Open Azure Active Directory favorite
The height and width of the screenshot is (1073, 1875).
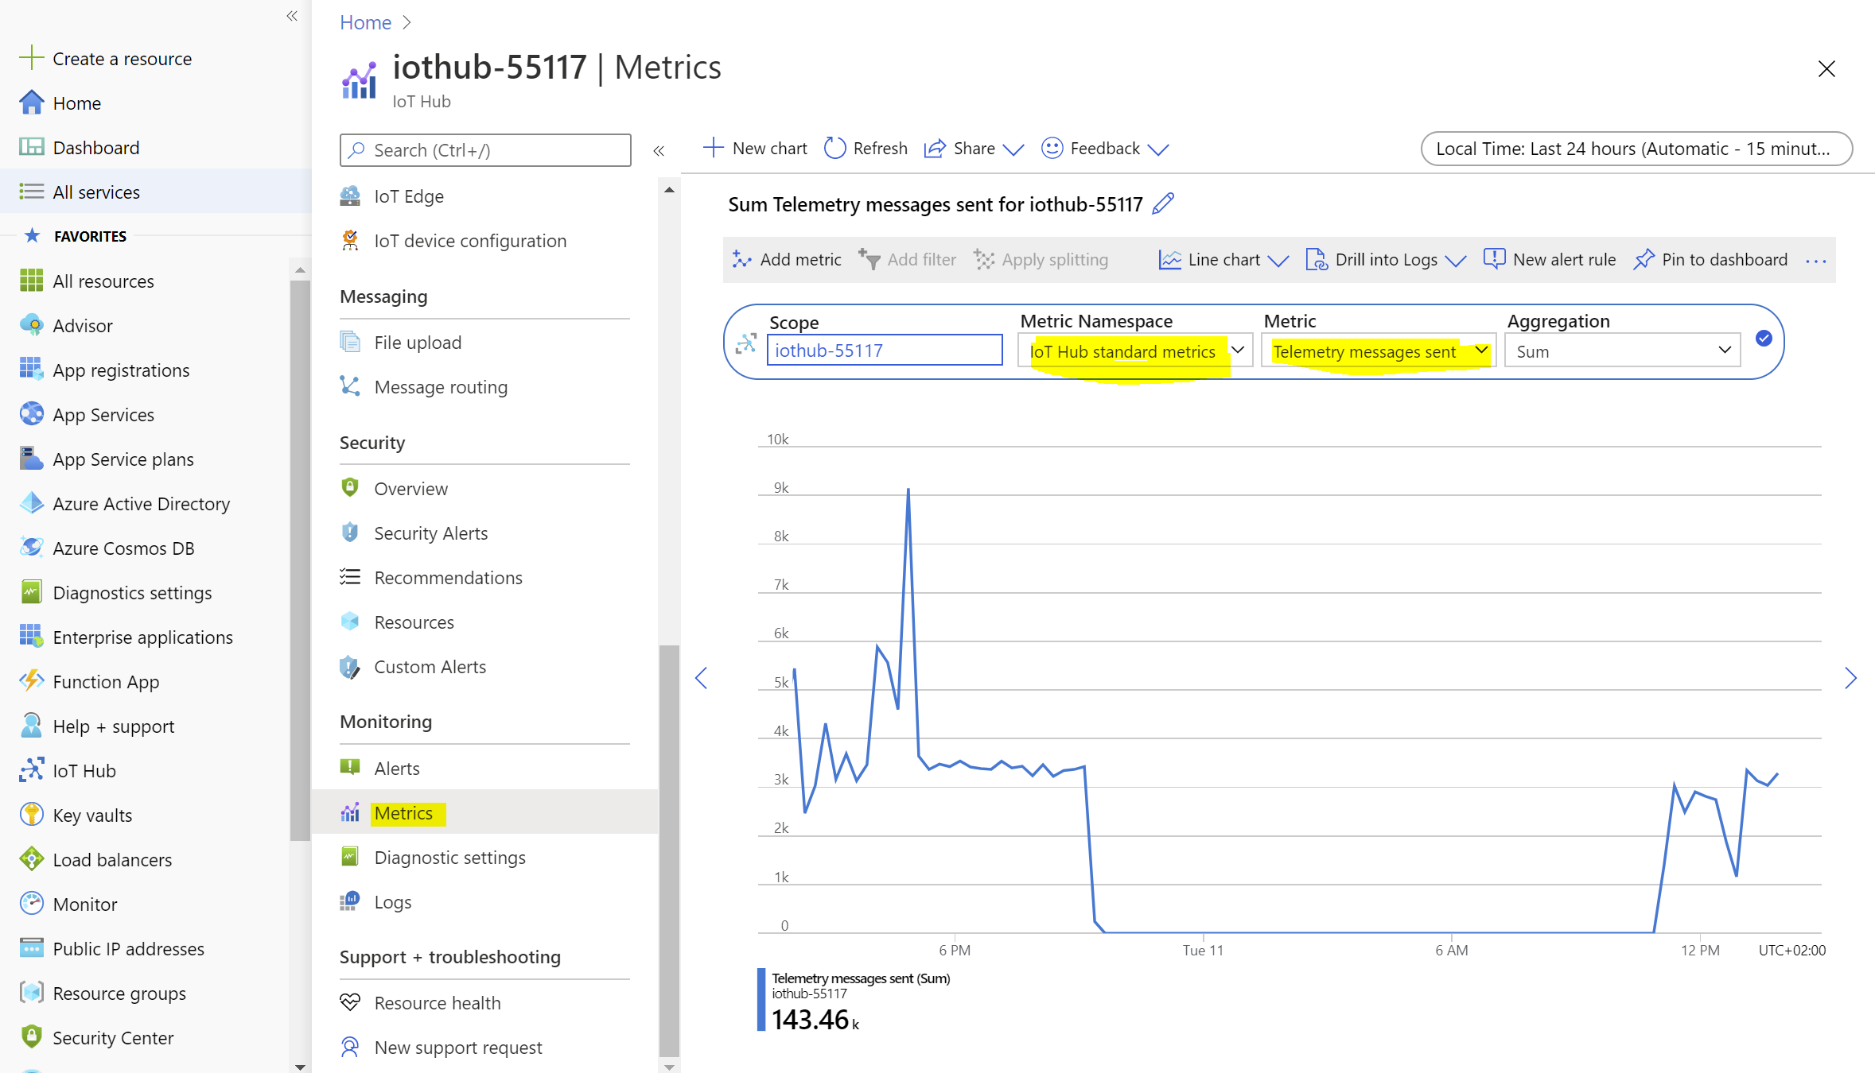click(x=141, y=504)
